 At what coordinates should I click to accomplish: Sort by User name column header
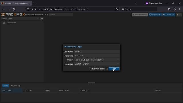pos(69,90)
